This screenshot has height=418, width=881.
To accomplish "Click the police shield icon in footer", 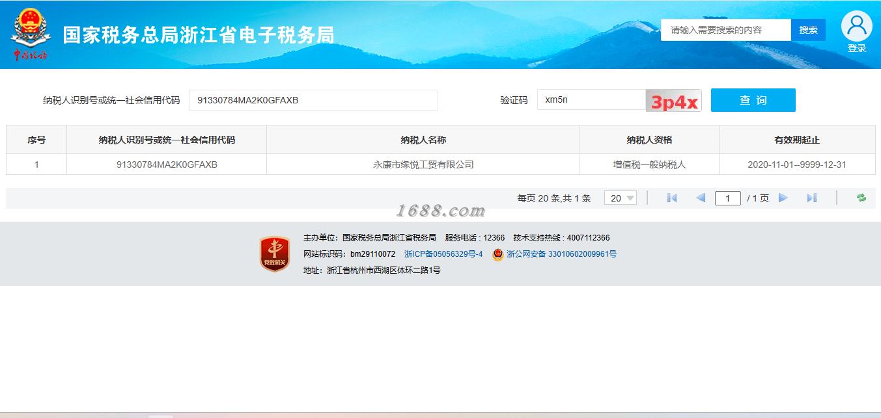I will pyautogui.click(x=498, y=254).
